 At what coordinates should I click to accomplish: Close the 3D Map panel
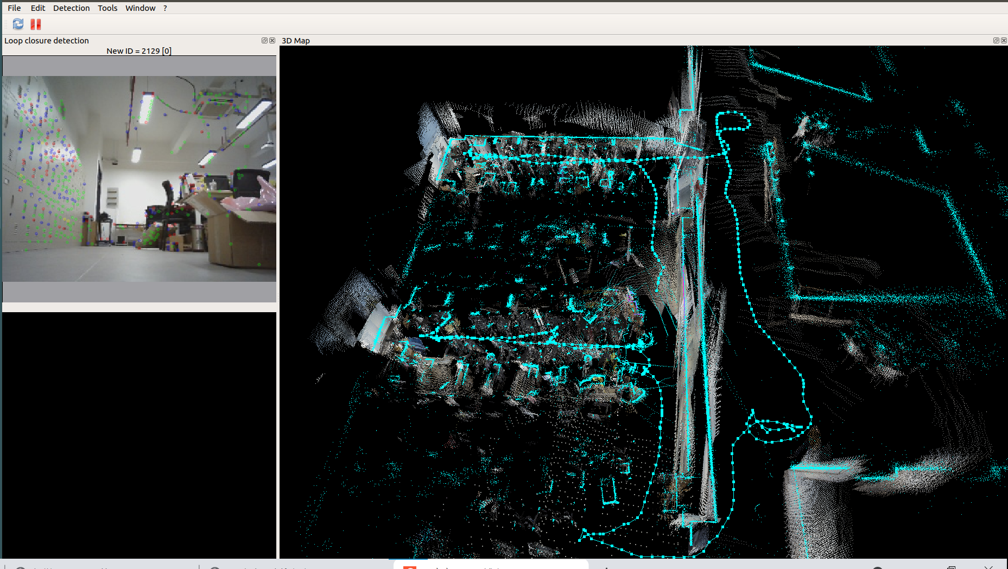pyautogui.click(x=1004, y=41)
